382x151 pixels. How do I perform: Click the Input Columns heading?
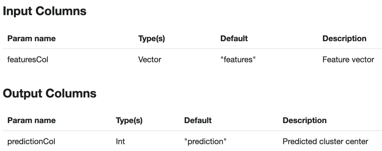[44, 11]
